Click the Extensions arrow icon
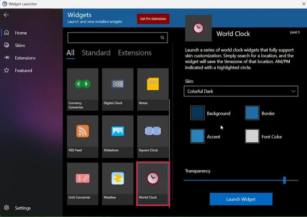This screenshot has width=307, height=217. 6,58
